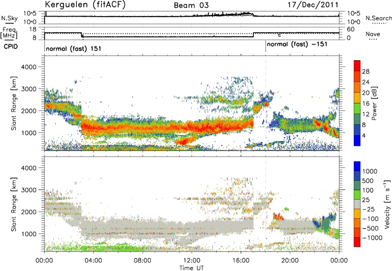Click 'Slant Range [km]' label of power panel
392x271 pixels.
tap(14, 103)
